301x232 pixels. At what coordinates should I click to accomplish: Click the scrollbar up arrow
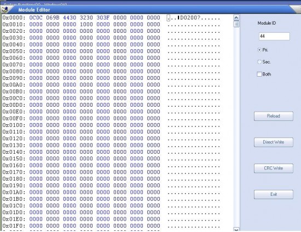(236, 18)
